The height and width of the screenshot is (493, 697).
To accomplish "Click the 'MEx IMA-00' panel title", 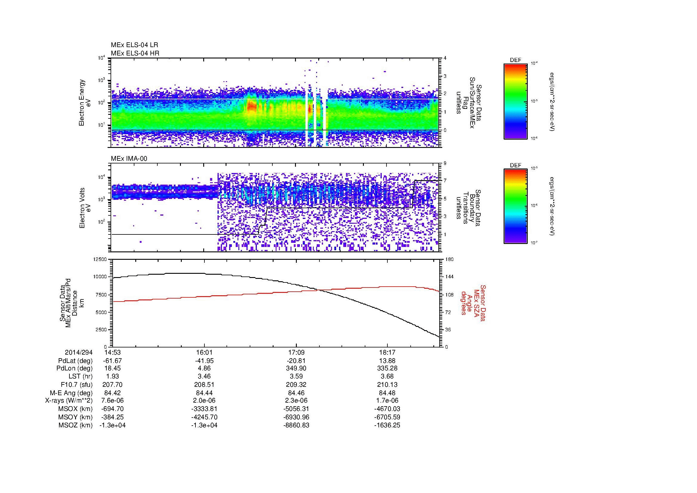I will click(129, 159).
